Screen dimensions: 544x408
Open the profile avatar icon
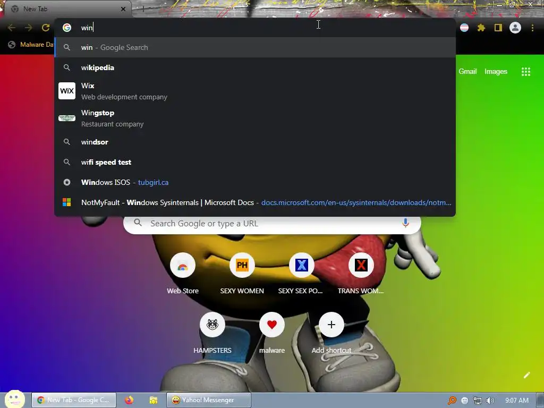tap(515, 28)
